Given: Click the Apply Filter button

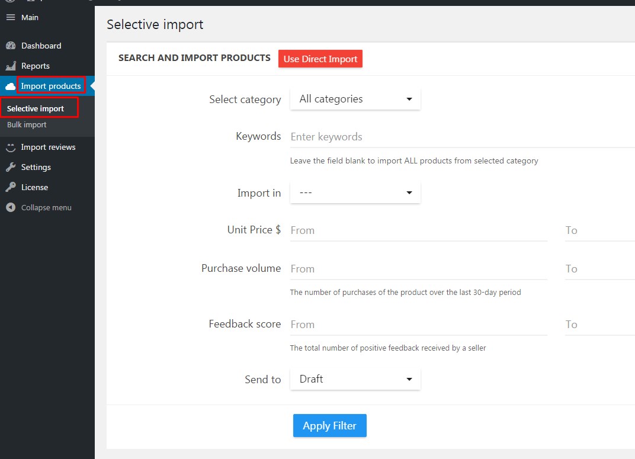Looking at the screenshot, I should pyautogui.click(x=329, y=425).
